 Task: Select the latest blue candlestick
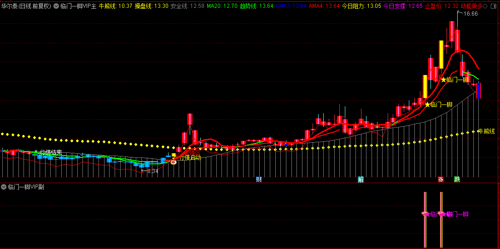pos(479,91)
